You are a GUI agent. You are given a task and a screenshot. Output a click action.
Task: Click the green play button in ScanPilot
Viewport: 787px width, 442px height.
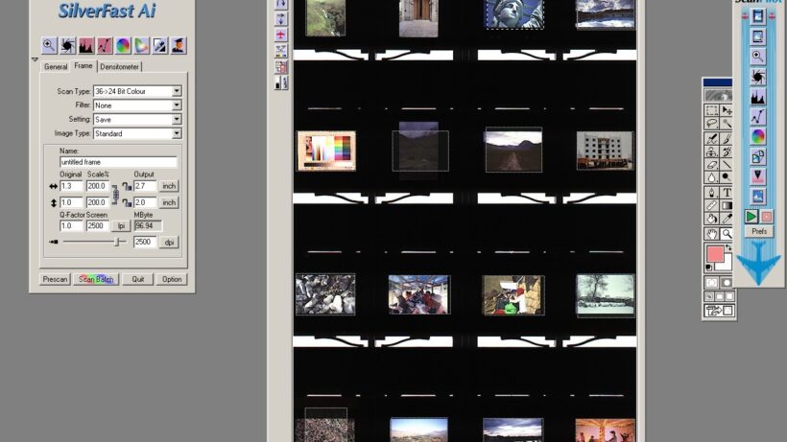[x=751, y=217]
